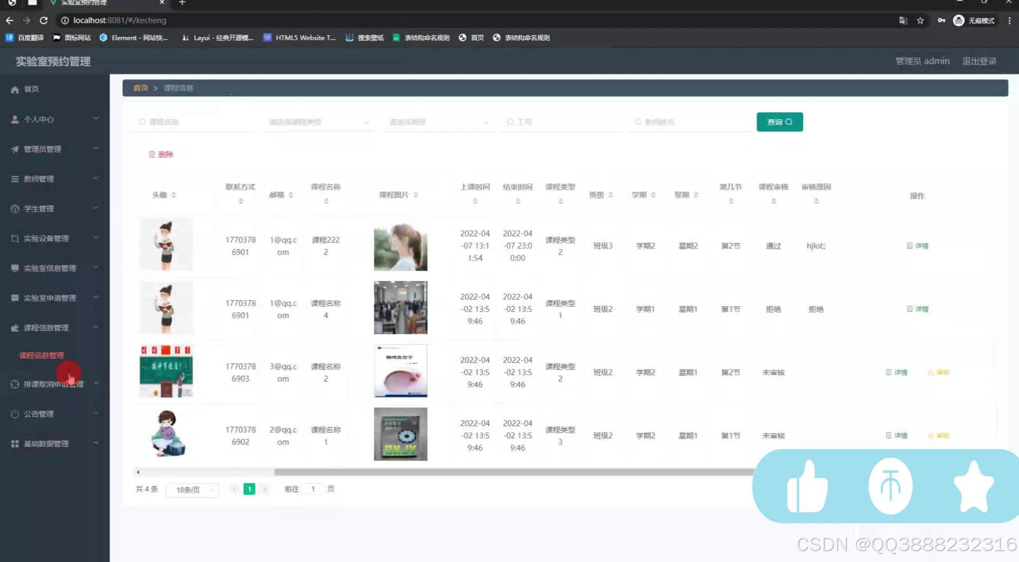Screen dimensions: 1019x562
Task: Click 退出登录 logout link
Action: pyautogui.click(x=979, y=61)
